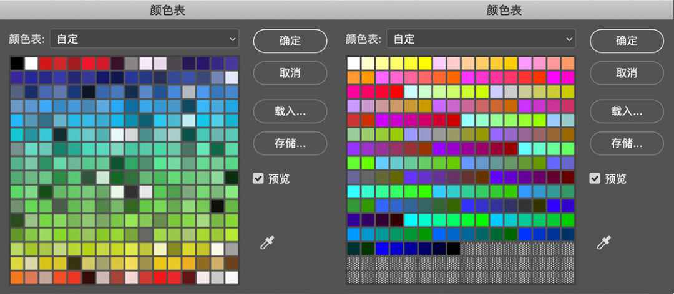The width and height of the screenshot is (674, 294).
Task: Toggle 预览 checkbox in right color table
Action: pos(595,178)
